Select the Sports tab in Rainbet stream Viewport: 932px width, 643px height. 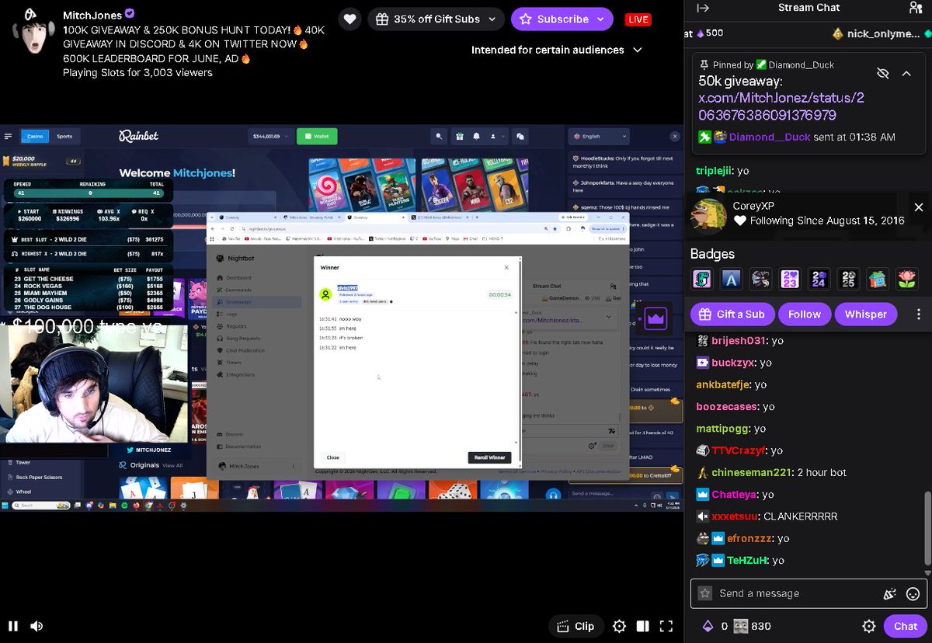point(64,136)
